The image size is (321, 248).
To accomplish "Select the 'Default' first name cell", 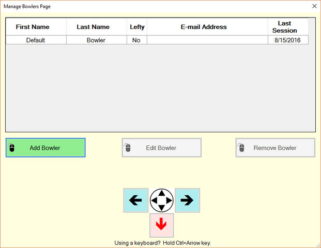I will (36, 40).
